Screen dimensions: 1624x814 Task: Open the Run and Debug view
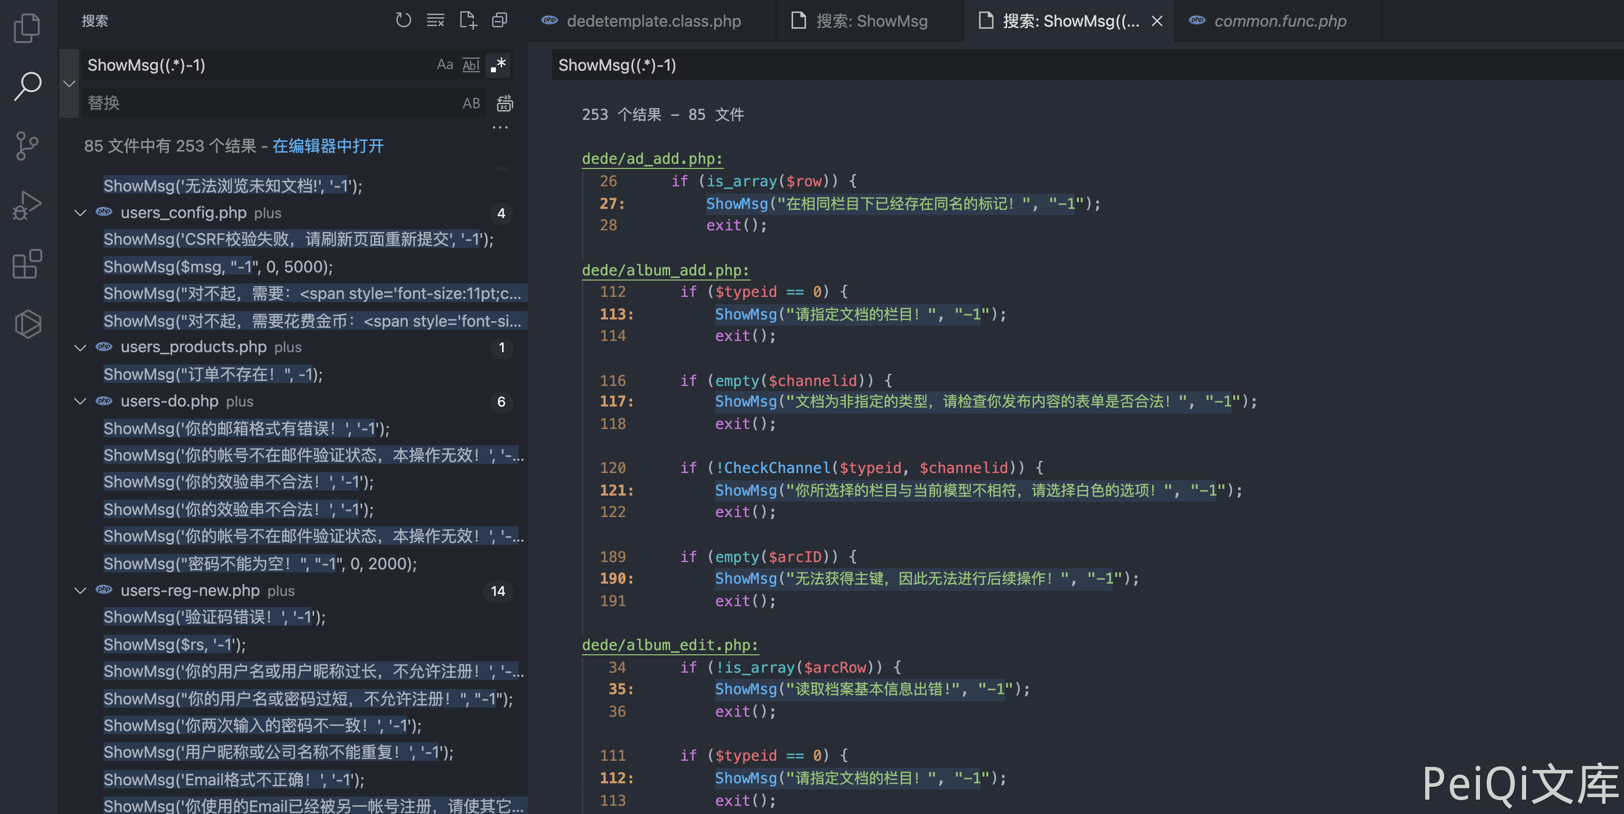pyautogui.click(x=27, y=205)
